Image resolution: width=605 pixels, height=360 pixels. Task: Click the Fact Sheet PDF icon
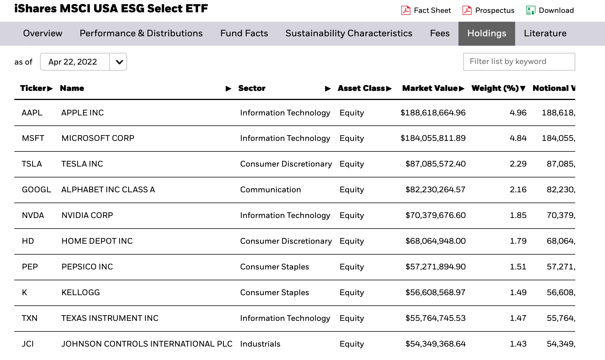[406, 11]
